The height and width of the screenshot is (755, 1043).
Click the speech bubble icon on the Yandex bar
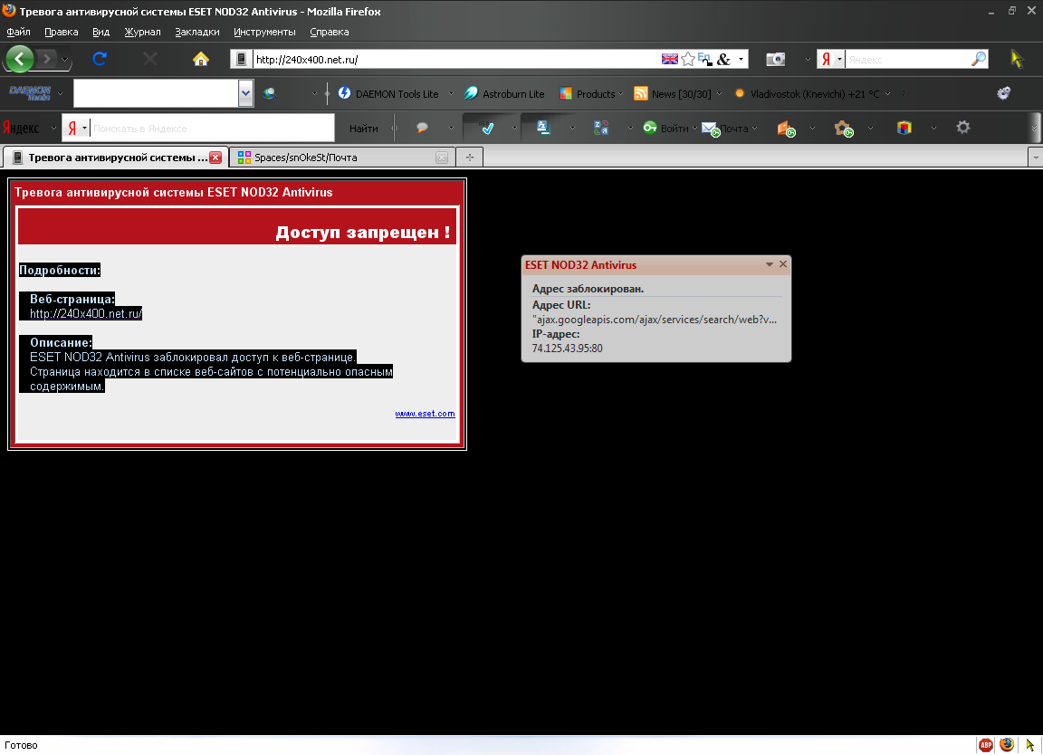422,128
